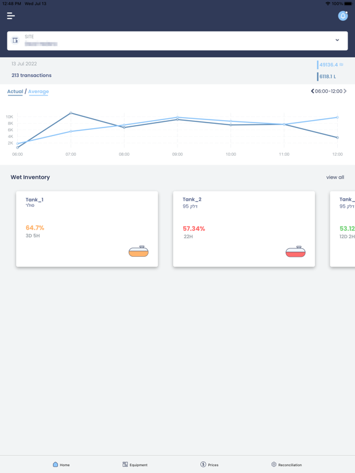Click the 12:00 average data point

[x=338, y=118]
